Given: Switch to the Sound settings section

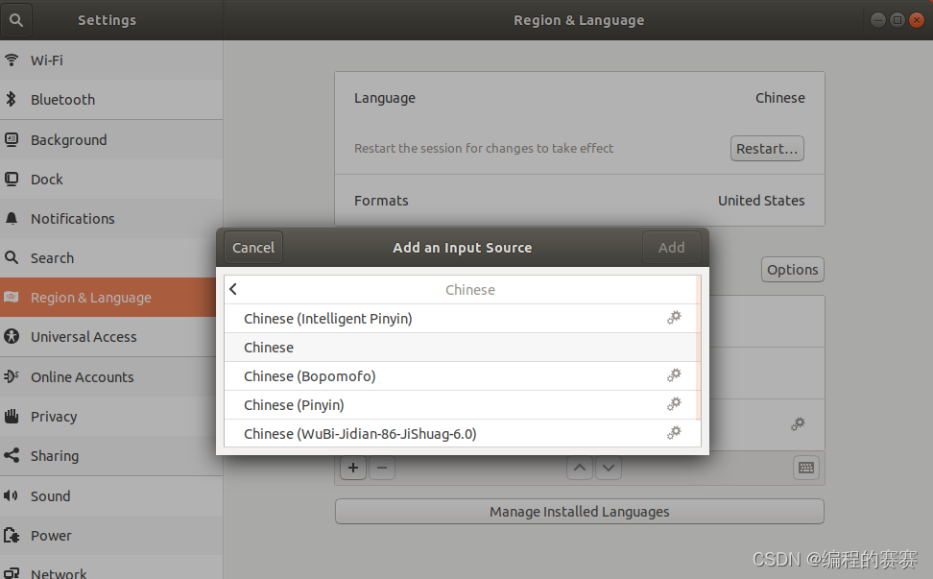Looking at the screenshot, I should coord(51,496).
